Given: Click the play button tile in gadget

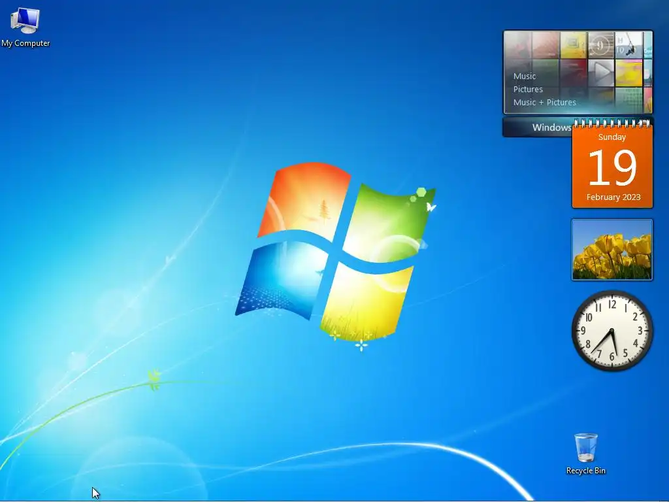Looking at the screenshot, I should pos(601,72).
